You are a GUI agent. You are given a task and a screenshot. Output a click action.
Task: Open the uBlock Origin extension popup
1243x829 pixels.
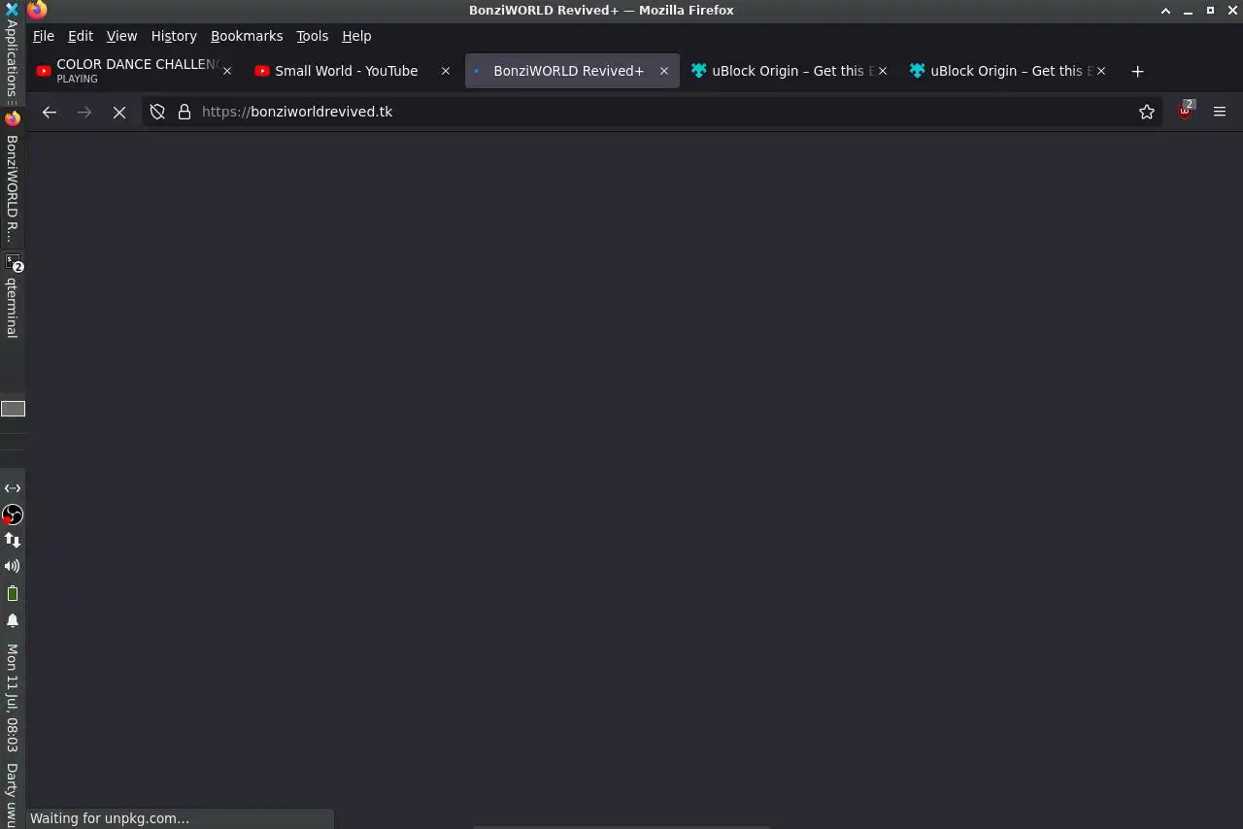(x=1185, y=112)
